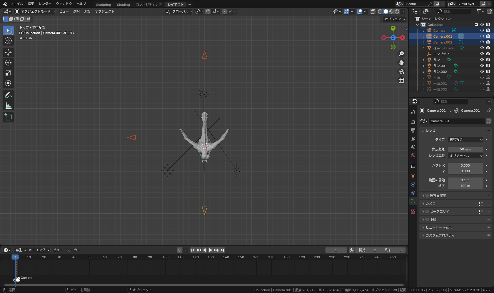Open the ファイル menu

pos(17,4)
